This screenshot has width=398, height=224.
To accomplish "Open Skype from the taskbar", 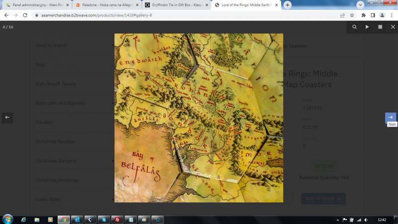I will click(x=104, y=220).
